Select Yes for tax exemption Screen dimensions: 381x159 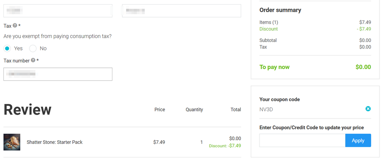coord(7,48)
